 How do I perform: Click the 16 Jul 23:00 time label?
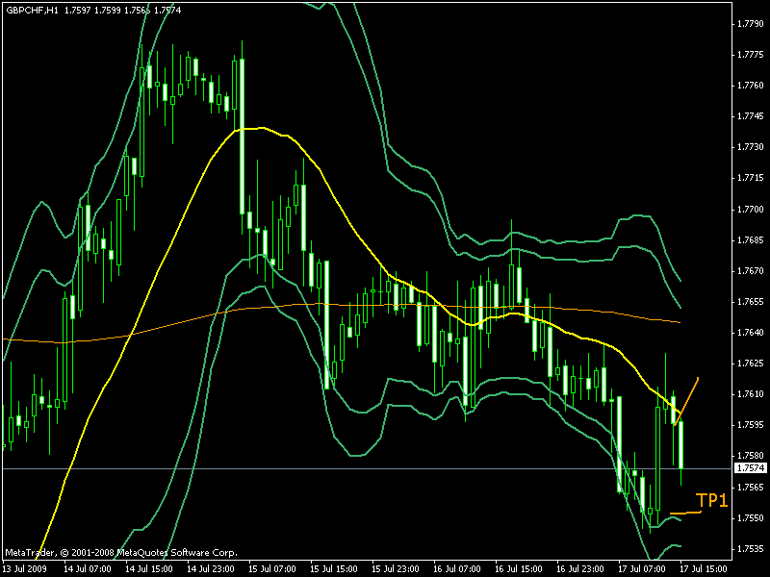click(x=580, y=569)
